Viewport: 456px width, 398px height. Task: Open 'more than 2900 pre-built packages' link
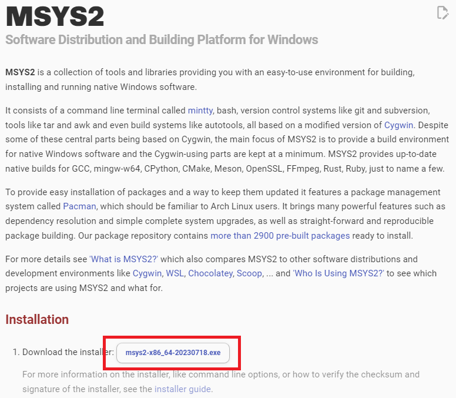280,236
